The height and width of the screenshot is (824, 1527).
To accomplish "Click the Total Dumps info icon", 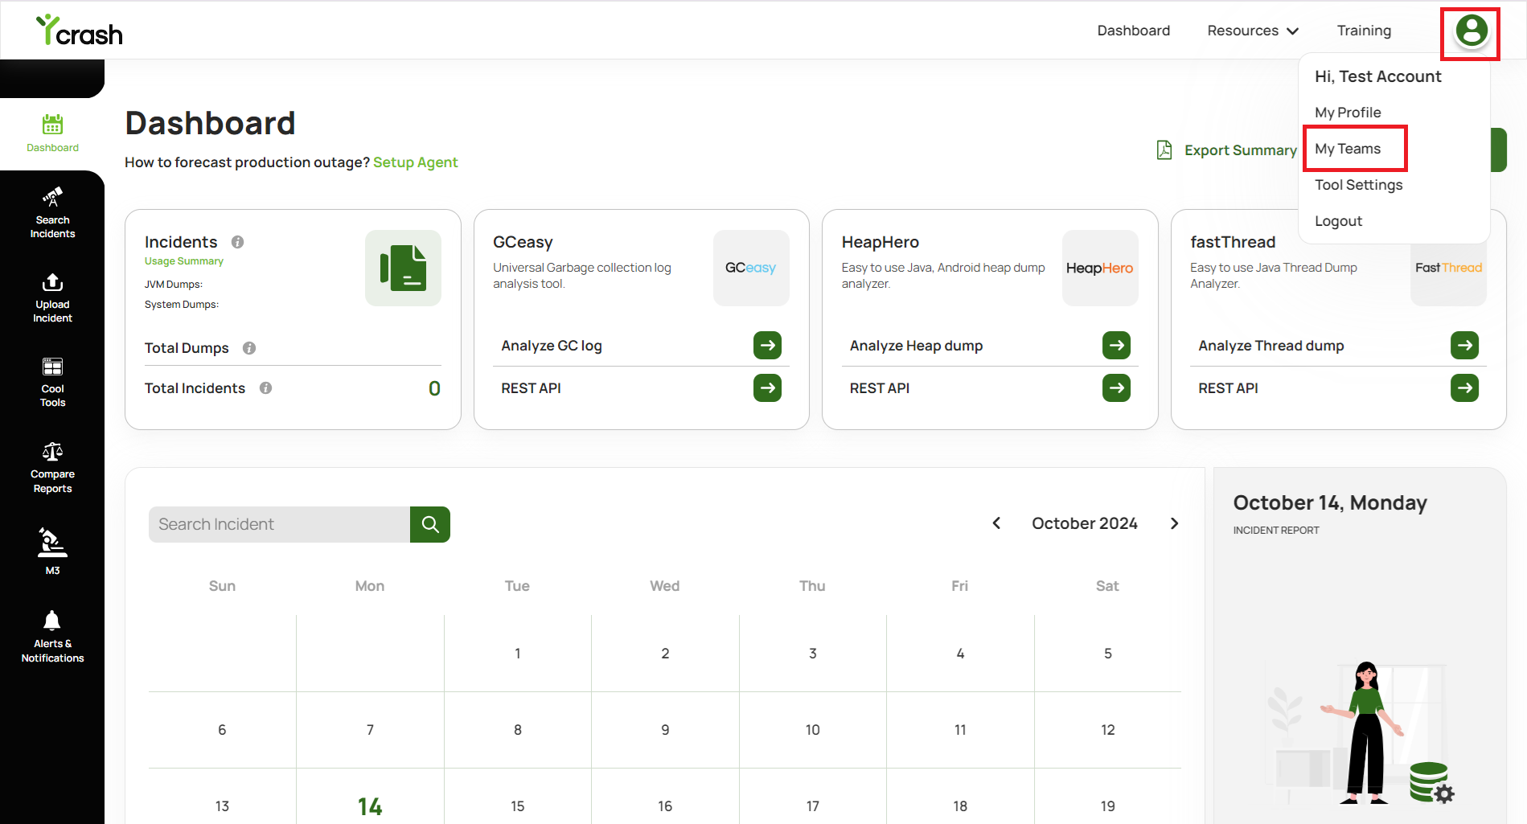I will point(249,348).
